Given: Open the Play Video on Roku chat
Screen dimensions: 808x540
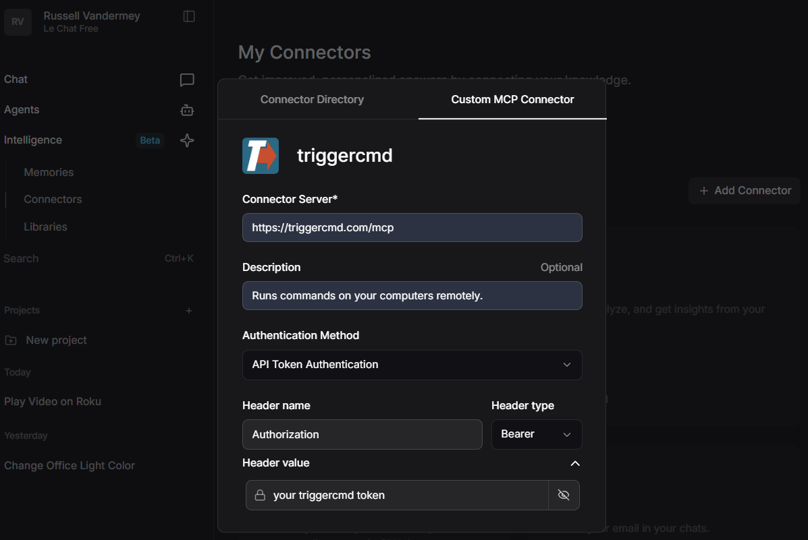Looking at the screenshot, I should click(53, 402).
